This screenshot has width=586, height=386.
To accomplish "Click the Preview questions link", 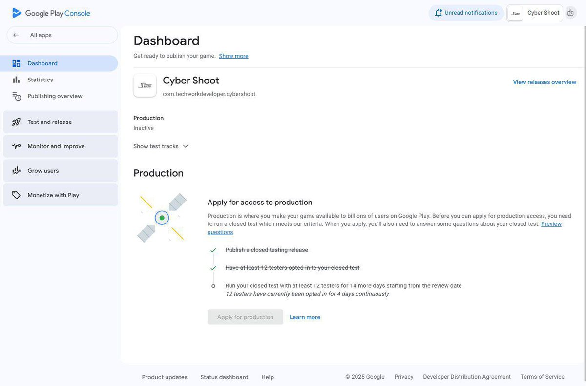I will pyautogui.click(x=551, y=223).
